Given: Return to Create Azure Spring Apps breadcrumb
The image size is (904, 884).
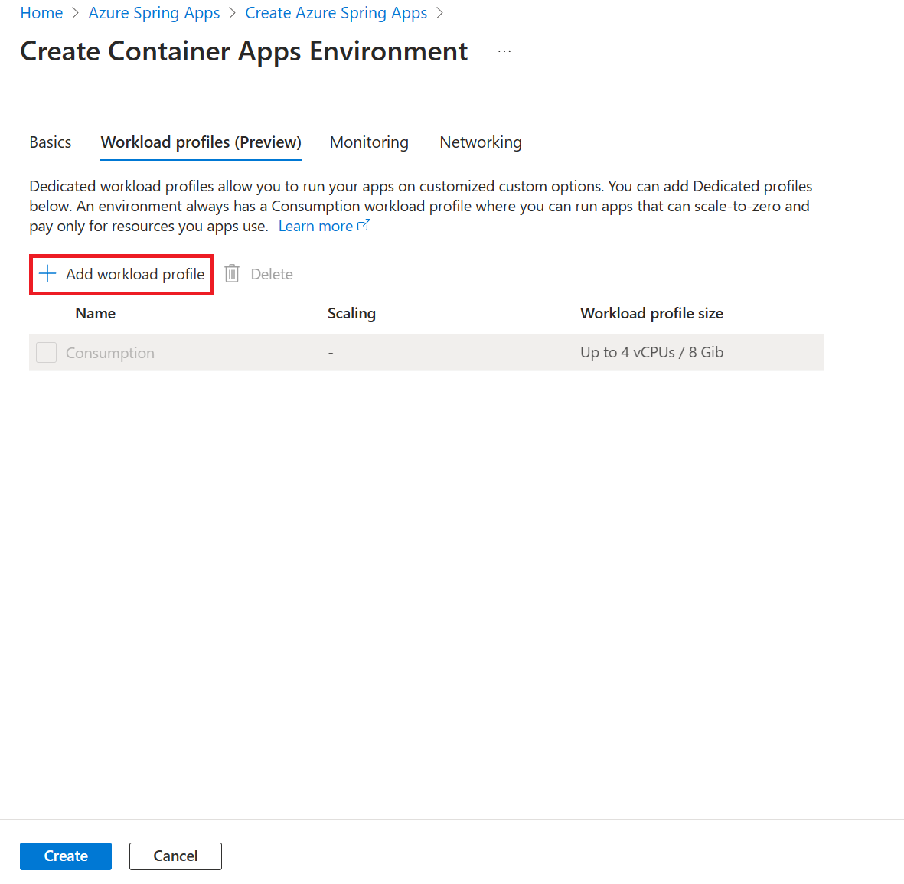Looking at the screenshot, I should point(336,13).
